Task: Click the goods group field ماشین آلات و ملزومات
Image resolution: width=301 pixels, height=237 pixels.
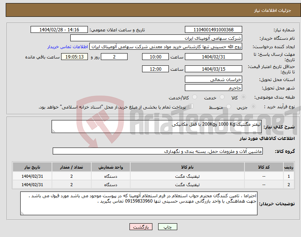Action: point(158,151)
